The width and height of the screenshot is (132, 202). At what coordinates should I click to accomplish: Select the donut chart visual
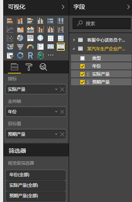(x=20, y=55)
